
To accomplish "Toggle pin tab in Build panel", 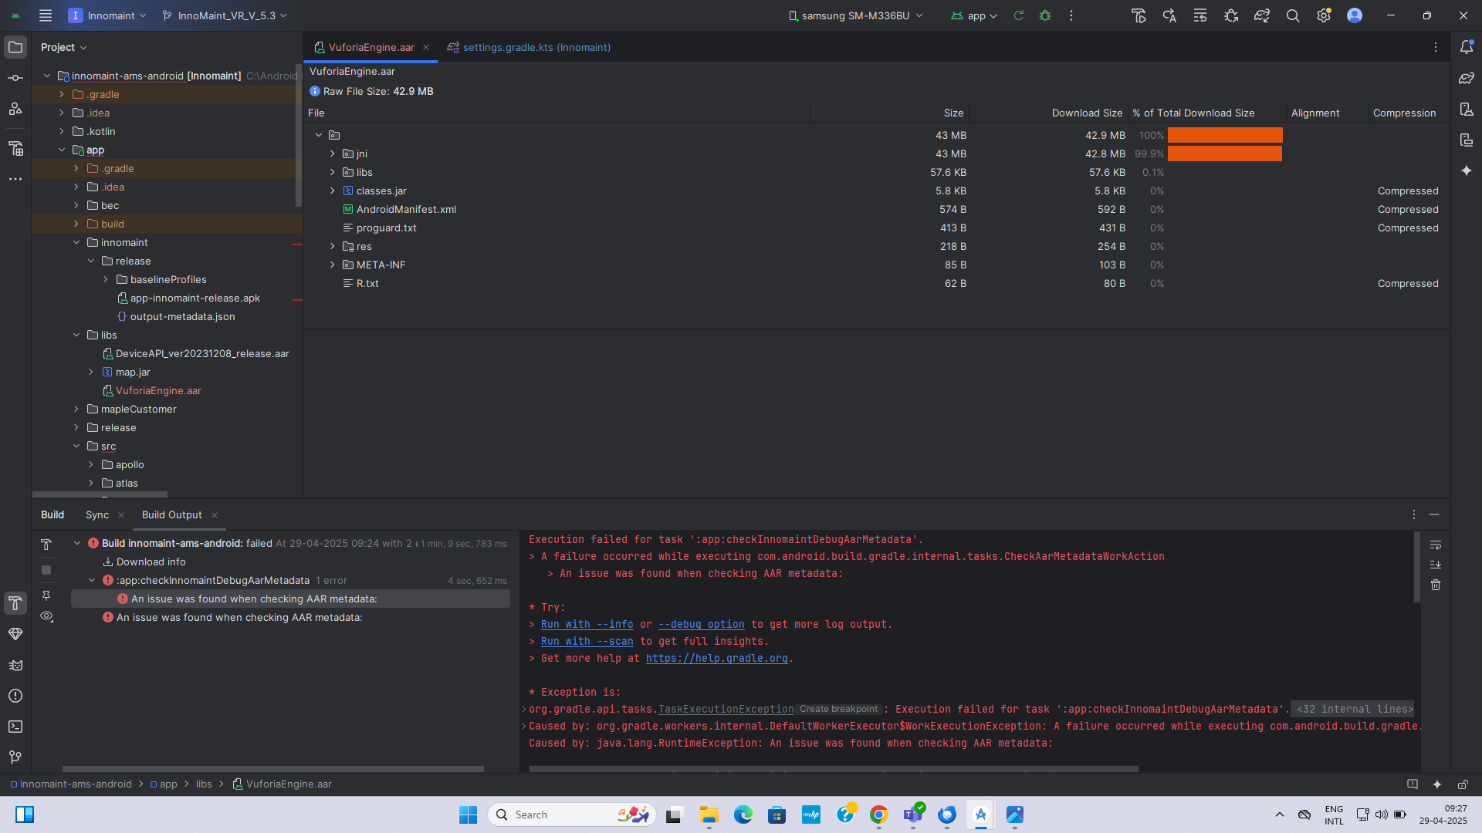I will [x=46, y=595].
